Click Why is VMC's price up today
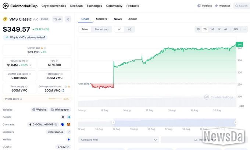250x150 pixels. click(x=25, y=37)
